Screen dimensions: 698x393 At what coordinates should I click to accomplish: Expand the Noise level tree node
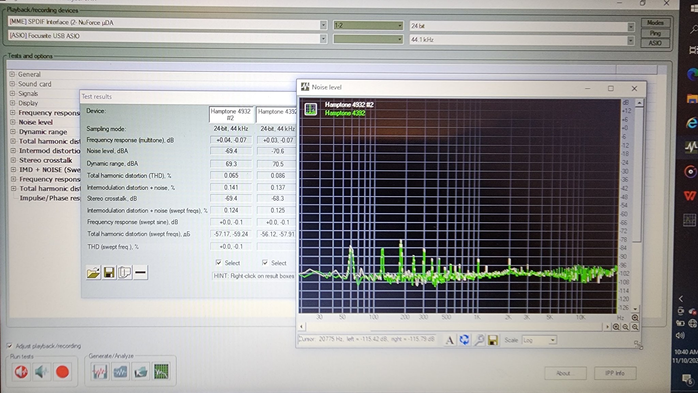click(x=13, y=122)
